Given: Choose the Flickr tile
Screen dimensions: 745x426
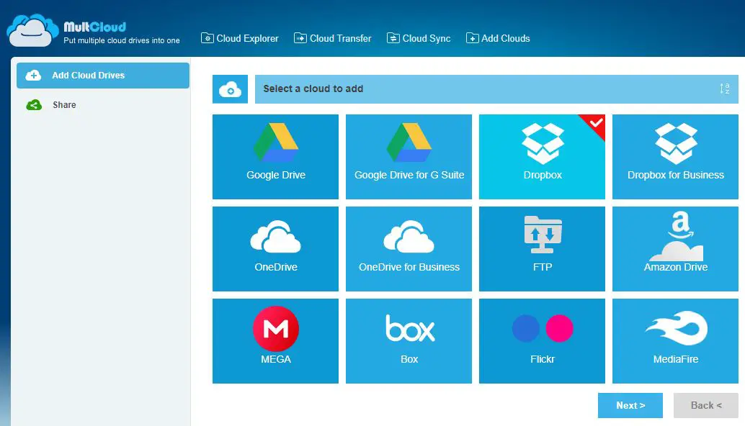Looking at the screenshot, I should coord(542,340).
